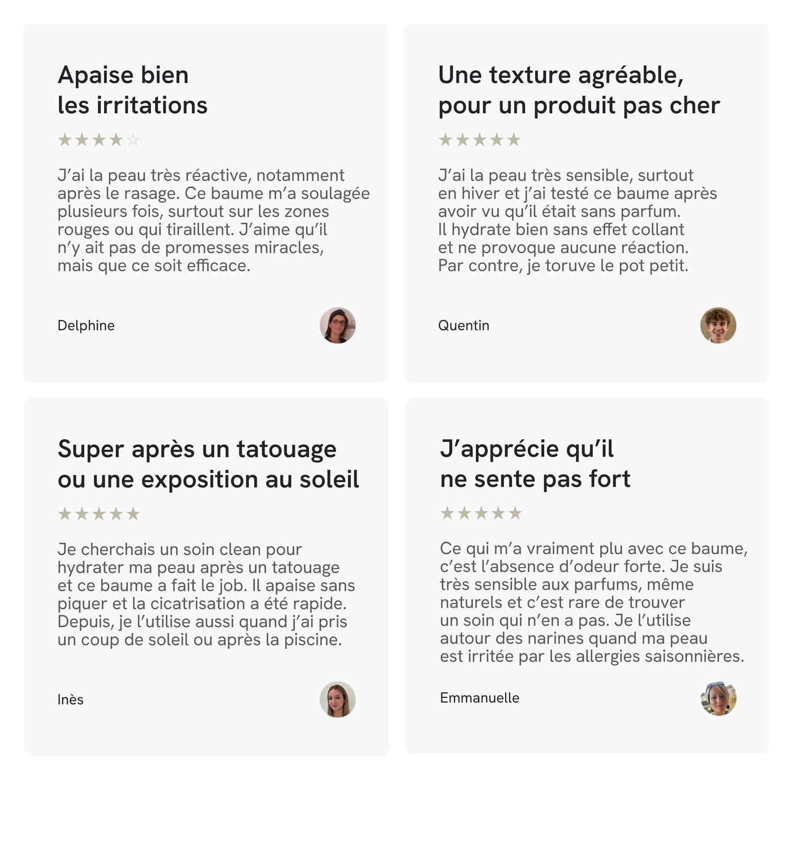Click Delphine's profile photo

[x=338, y=325]
